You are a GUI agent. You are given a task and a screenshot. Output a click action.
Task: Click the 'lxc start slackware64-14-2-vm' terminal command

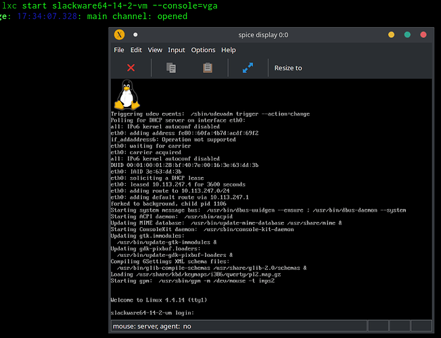click(110, 6)
